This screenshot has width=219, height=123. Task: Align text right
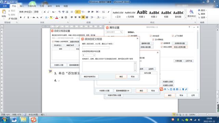click(x=79, y=17)
